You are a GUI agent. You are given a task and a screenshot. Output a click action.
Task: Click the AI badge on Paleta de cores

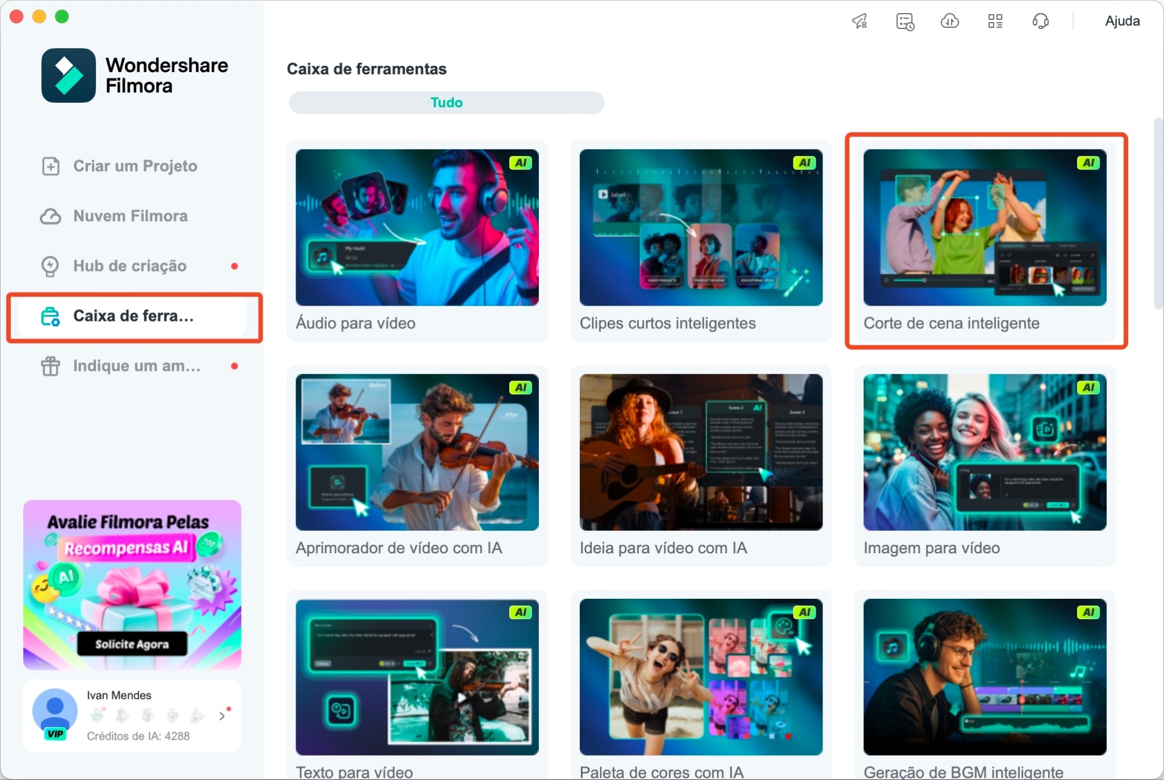[804, 612]
